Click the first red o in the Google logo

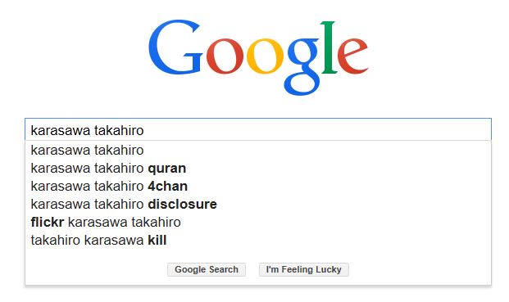pos(225,56)
